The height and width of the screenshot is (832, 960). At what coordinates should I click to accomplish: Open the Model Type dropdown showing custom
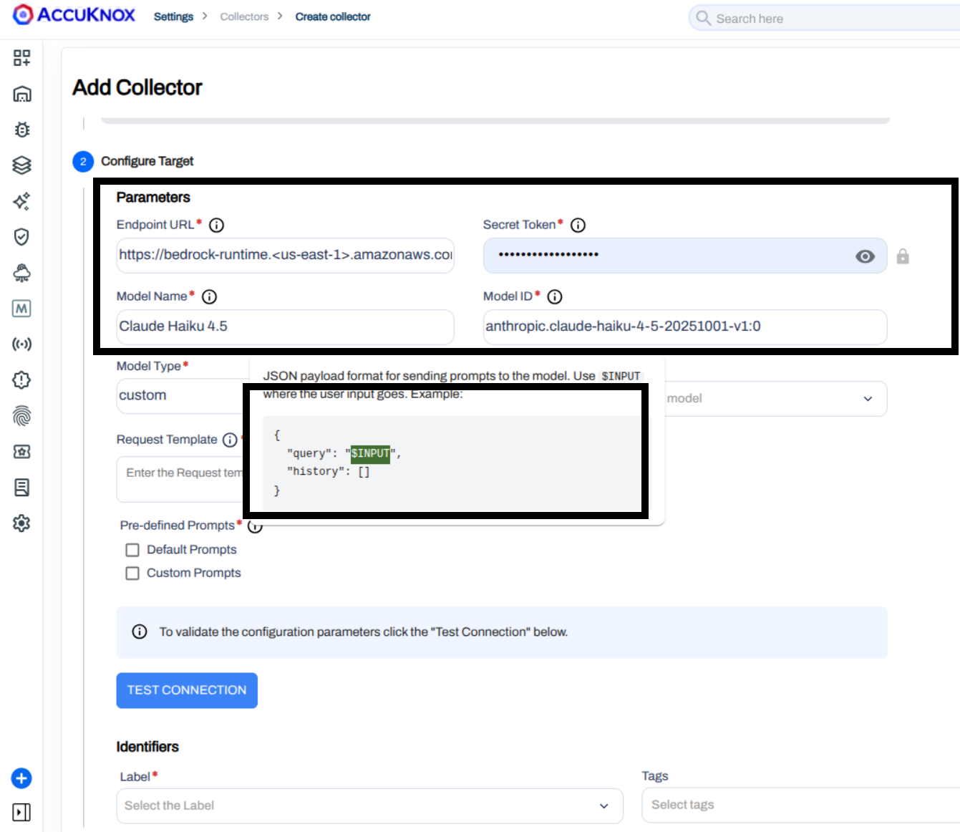pos(182,396)
